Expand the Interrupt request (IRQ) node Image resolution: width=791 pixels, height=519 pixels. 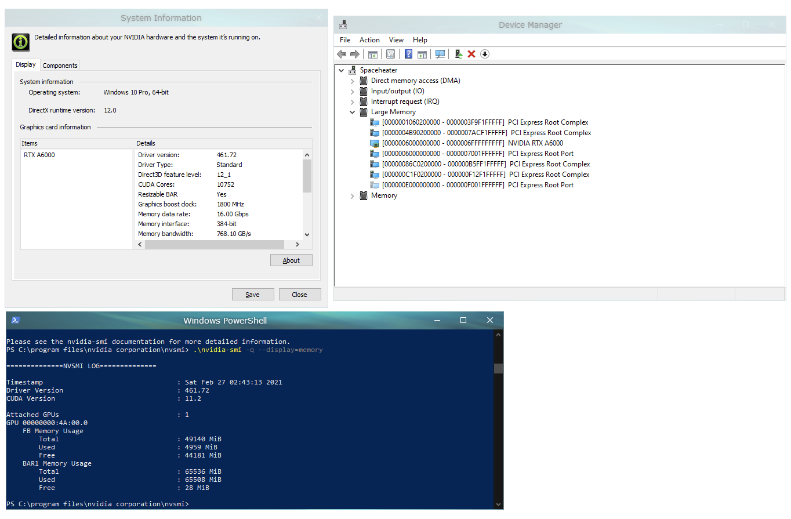[x=352, y=102]
